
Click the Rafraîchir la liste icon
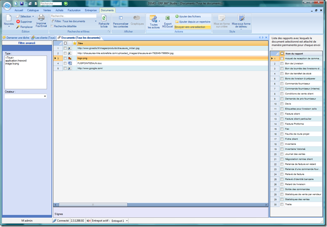[104, 18]
